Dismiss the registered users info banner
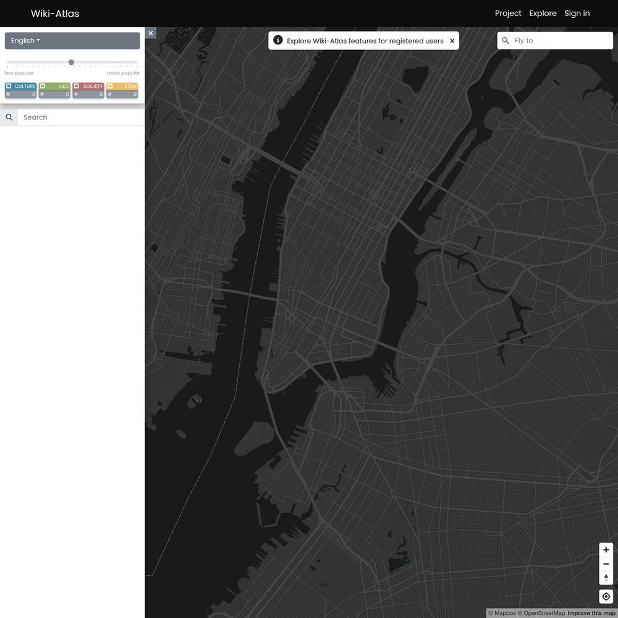Screen dimensions: 618x618 [x=452, y=41]
